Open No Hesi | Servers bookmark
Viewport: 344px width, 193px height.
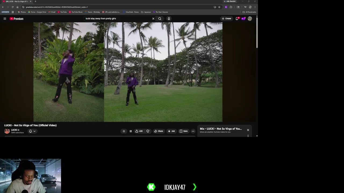click(160, 12)
